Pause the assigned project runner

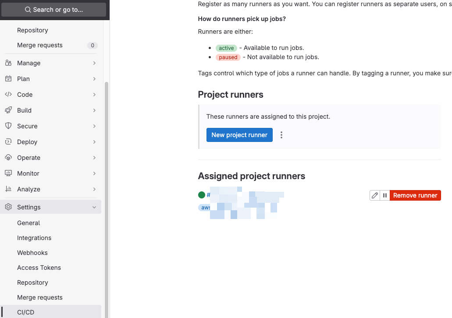(385, 195)
